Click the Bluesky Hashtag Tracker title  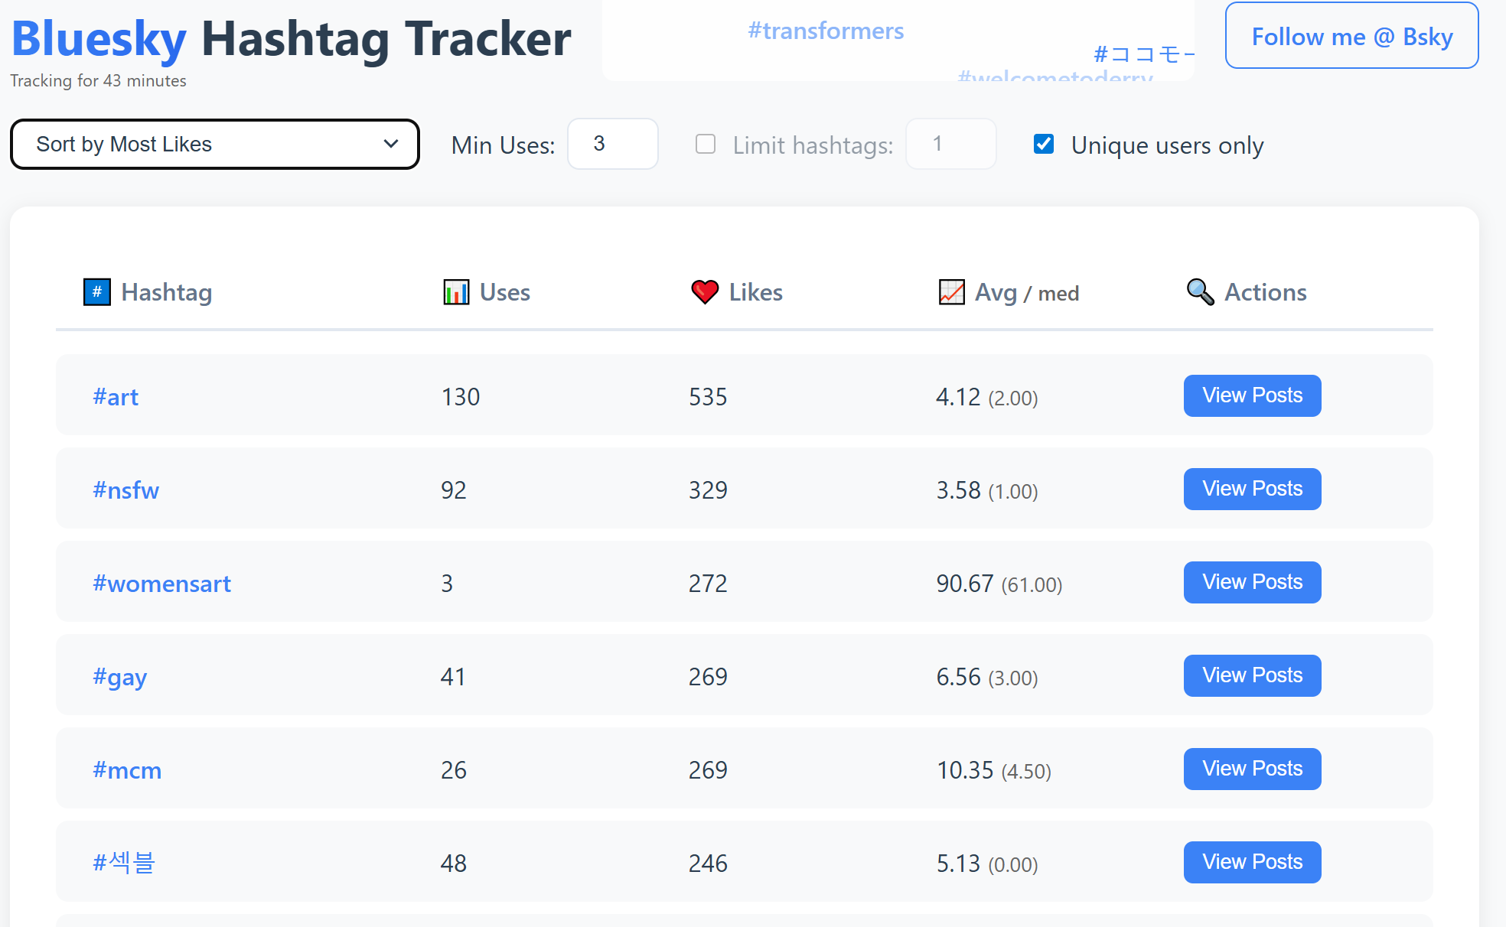(292, 38)
